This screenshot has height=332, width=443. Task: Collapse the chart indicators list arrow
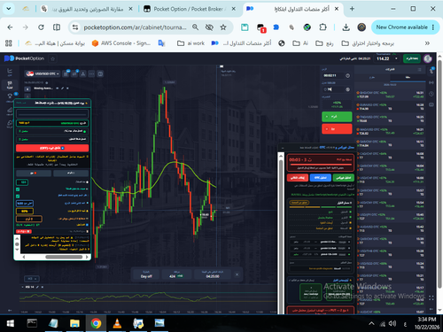[x=27, y=89]
